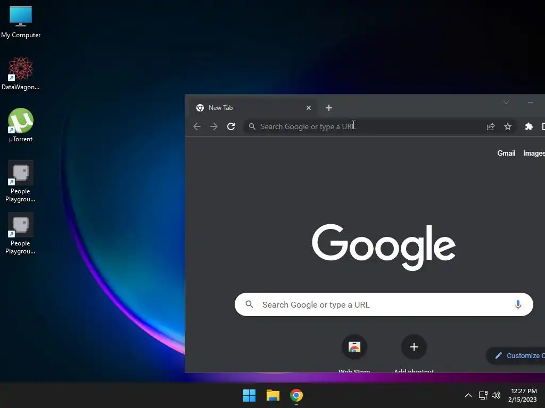Select the DataWagon desktop shortcut

pos(21,74)
